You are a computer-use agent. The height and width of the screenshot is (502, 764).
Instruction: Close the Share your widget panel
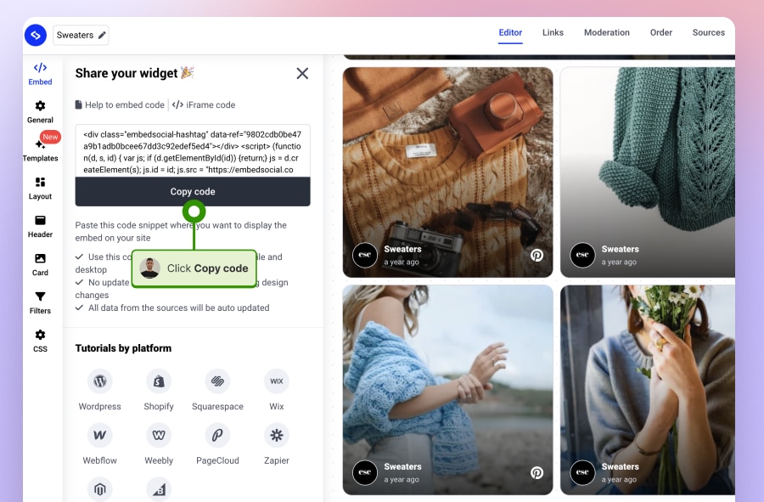(x=302, y=74)
